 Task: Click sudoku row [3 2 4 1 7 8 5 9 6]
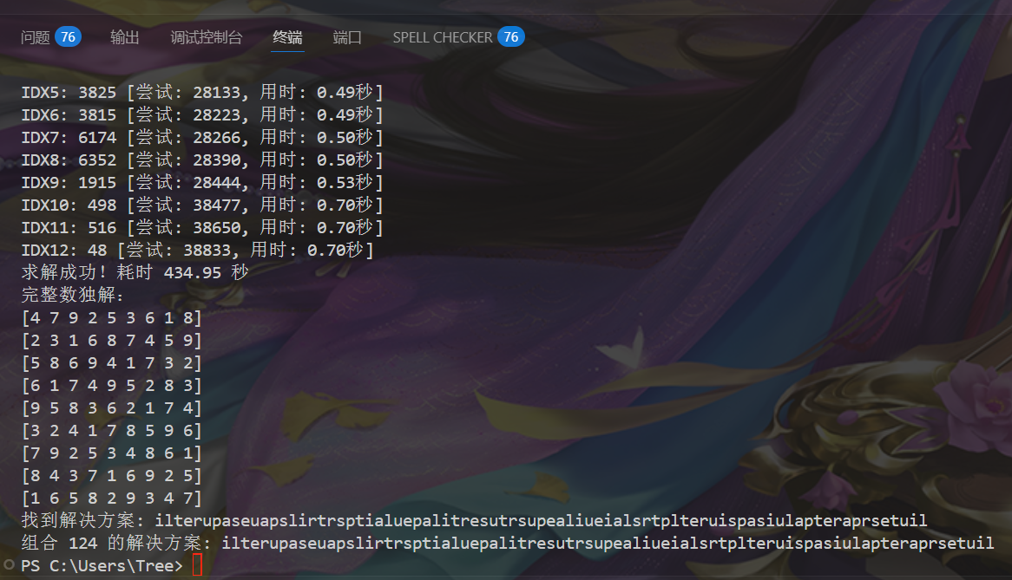(x=112, y=431)
